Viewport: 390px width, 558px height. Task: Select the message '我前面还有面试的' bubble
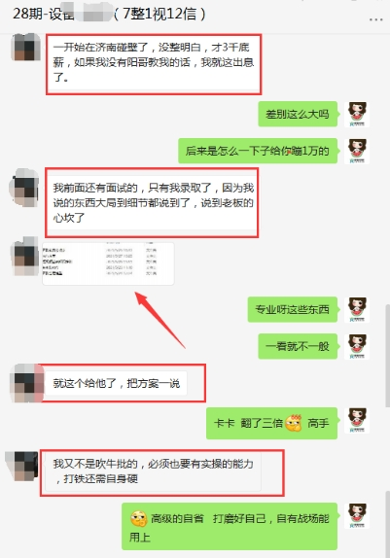click(152, 202)
